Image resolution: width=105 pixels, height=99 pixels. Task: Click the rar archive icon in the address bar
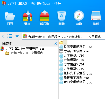25,36
